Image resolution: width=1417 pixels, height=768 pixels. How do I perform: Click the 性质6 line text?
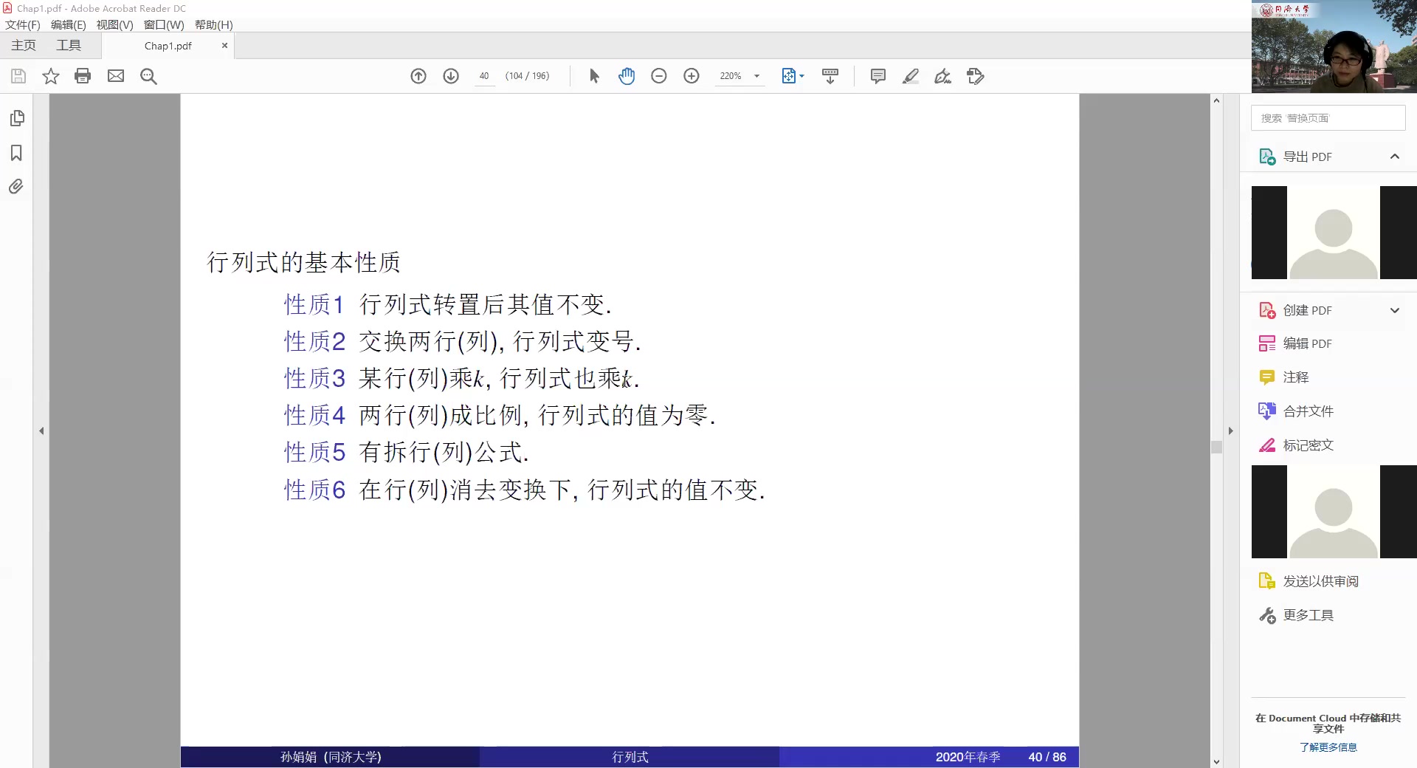pos(525,490)
